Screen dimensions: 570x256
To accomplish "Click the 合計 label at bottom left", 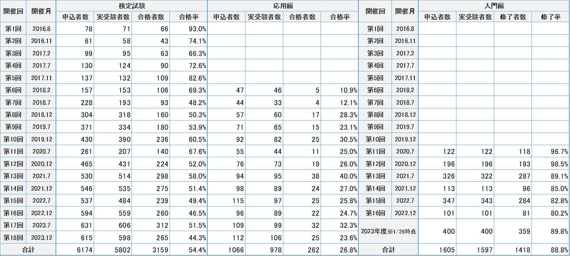I will click(x=28, y=250).
